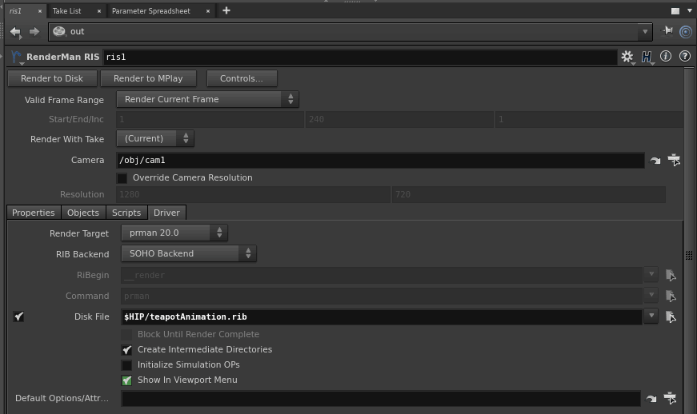Open the Command presets dropdown arrow
Screen dimensions: 697x414
pos(651,295)
